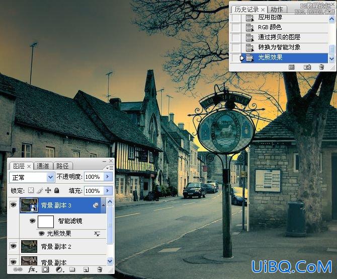Collapse smart filters on 背景 副本 3
Viewport: 337px width, 279px height.
(x=104, y=205)
